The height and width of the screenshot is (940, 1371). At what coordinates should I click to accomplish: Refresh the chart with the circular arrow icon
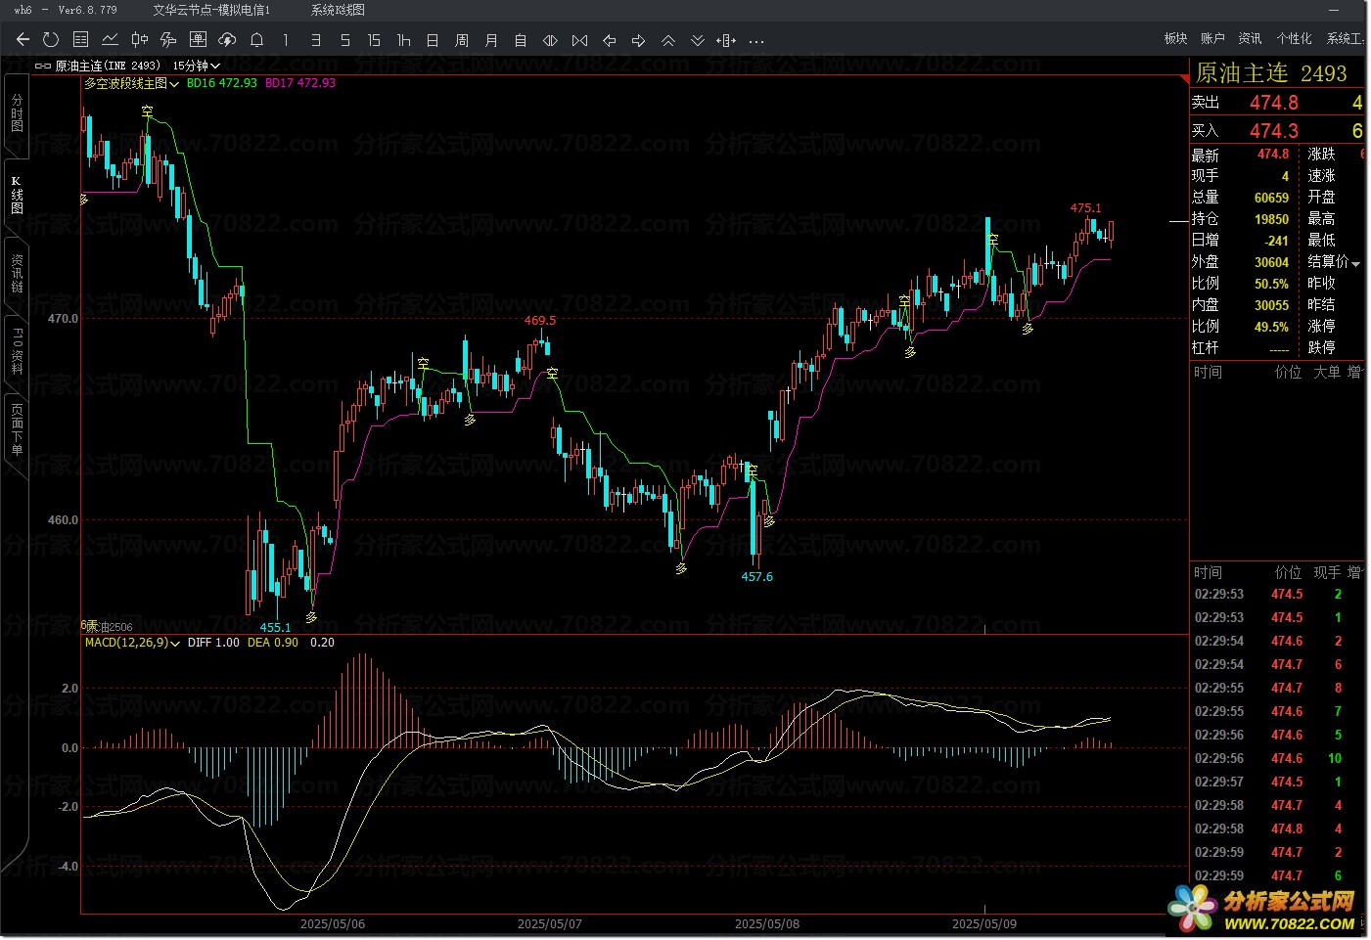pyautogui.click(x=51, y=40)
